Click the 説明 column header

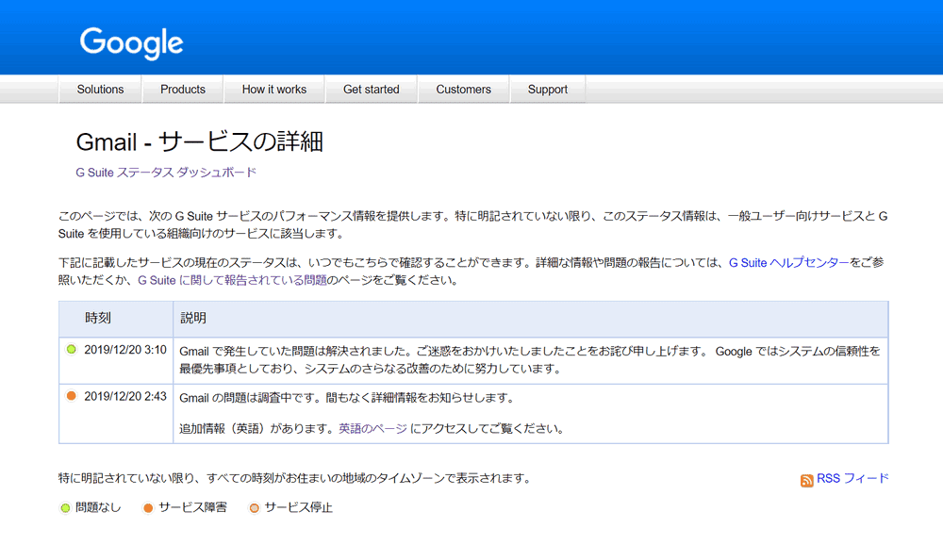(x=193, y=318)
